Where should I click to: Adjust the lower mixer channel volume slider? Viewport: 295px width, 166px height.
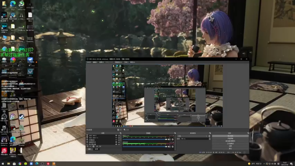click(145, 146)
